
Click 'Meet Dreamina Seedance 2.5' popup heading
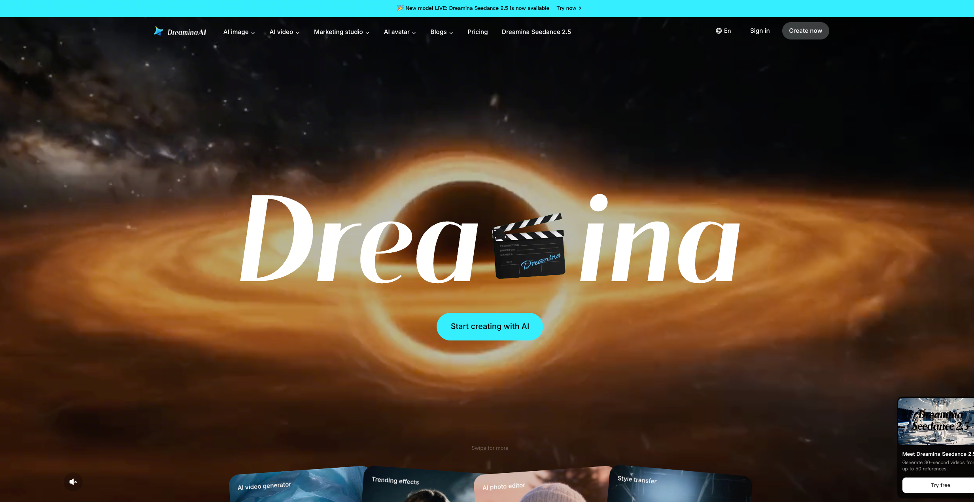pos(938,454)
